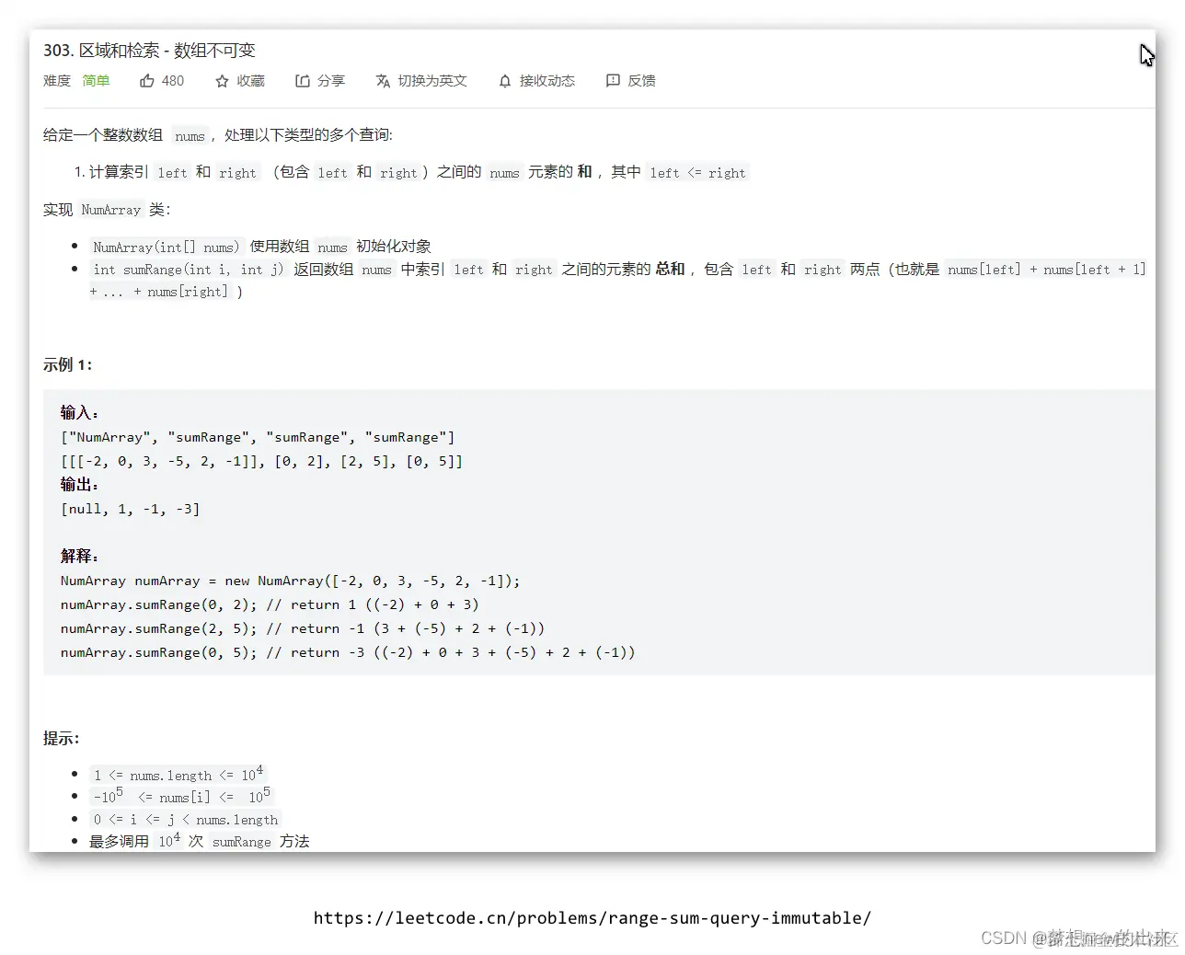Viewport: 1185px width, 955px height.
Task: Click the array line [[[-2, 0, 3, -5, 2, -1]]
Action: point(261,461)
